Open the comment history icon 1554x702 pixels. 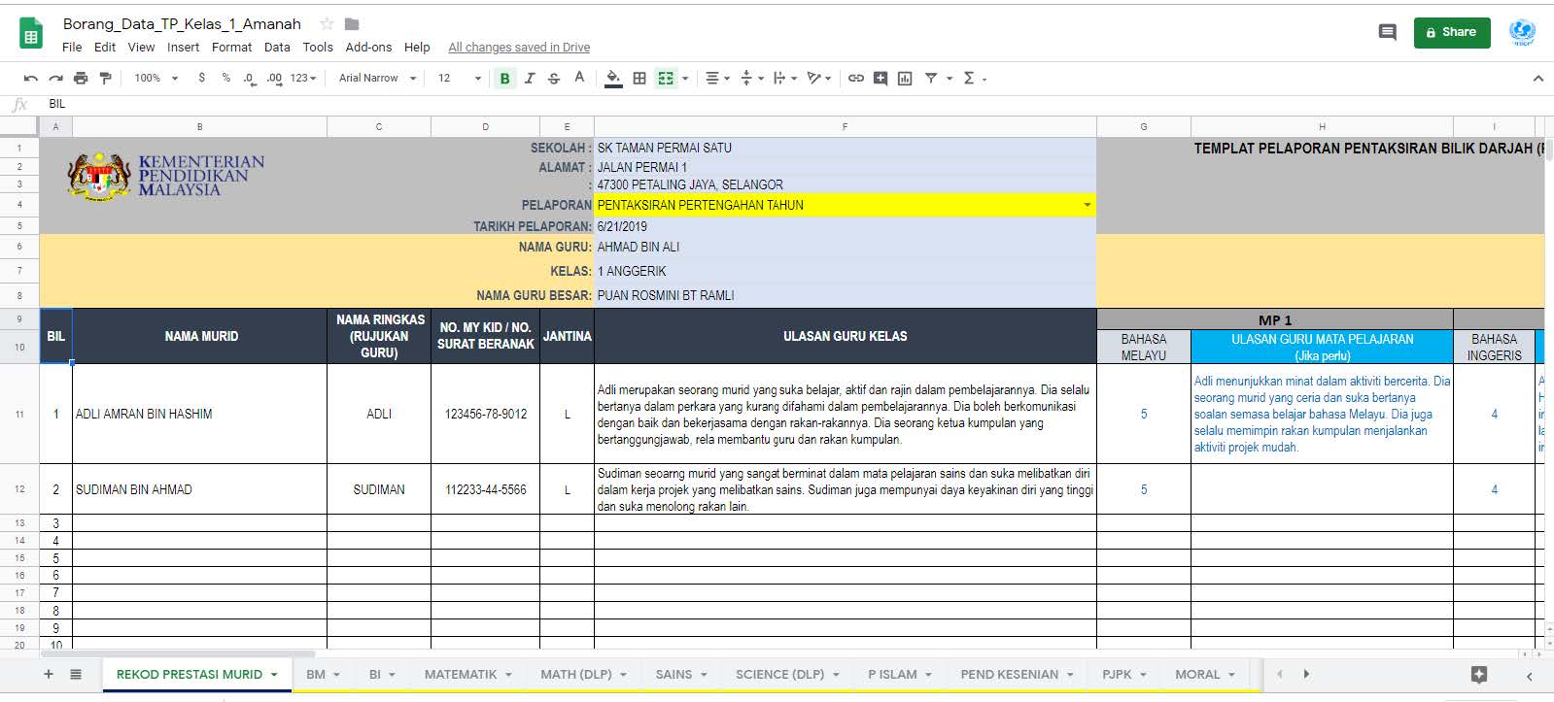coord(1388,32)
